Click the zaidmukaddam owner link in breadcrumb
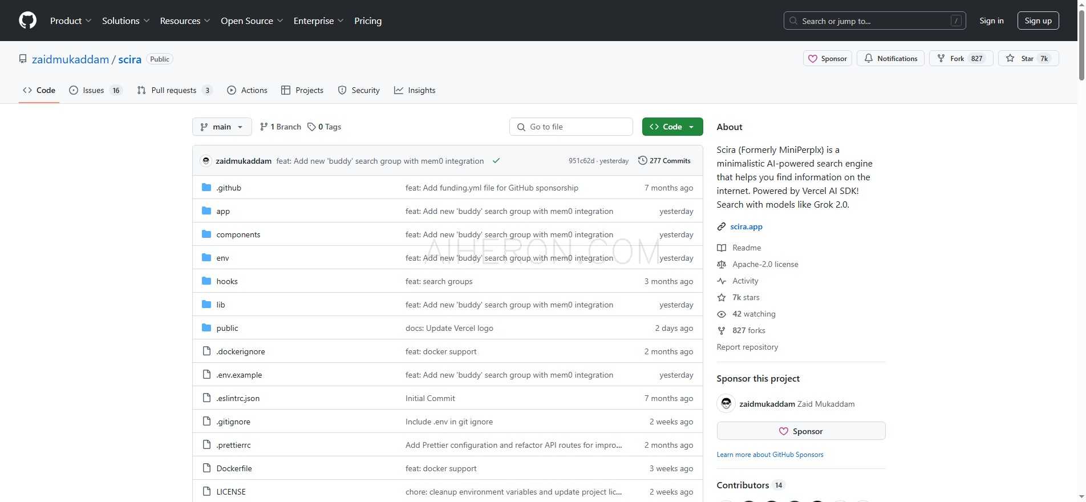The width and height of the screenshot is (1086, 502). (70, 59)
